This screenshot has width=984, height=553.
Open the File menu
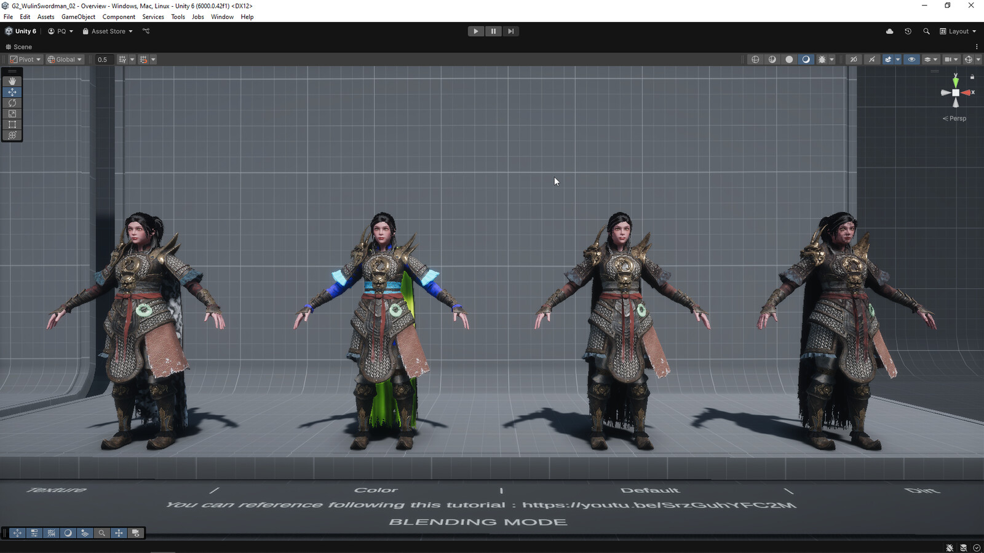(8, 17)
